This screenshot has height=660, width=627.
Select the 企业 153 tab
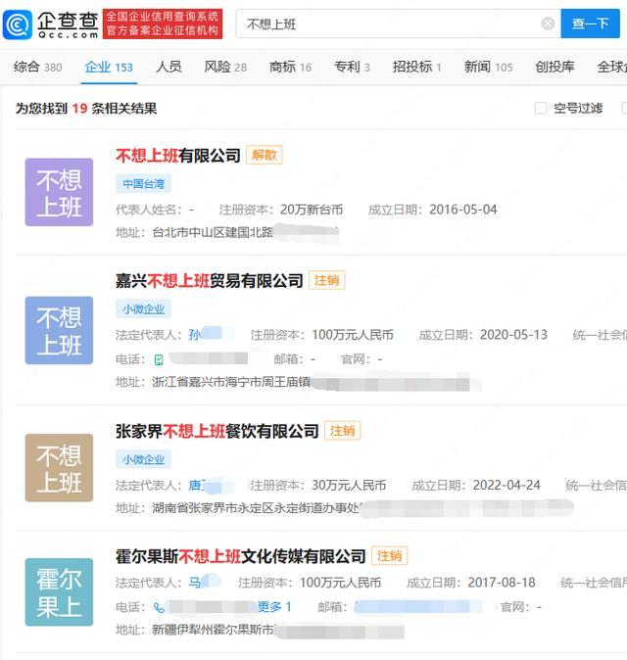point(109,67)
